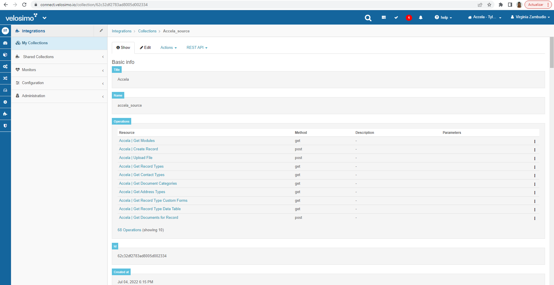This screenshot has width=554, height=285.
Task: Click the server stack icon in header
Action: [x=384, y=17]
